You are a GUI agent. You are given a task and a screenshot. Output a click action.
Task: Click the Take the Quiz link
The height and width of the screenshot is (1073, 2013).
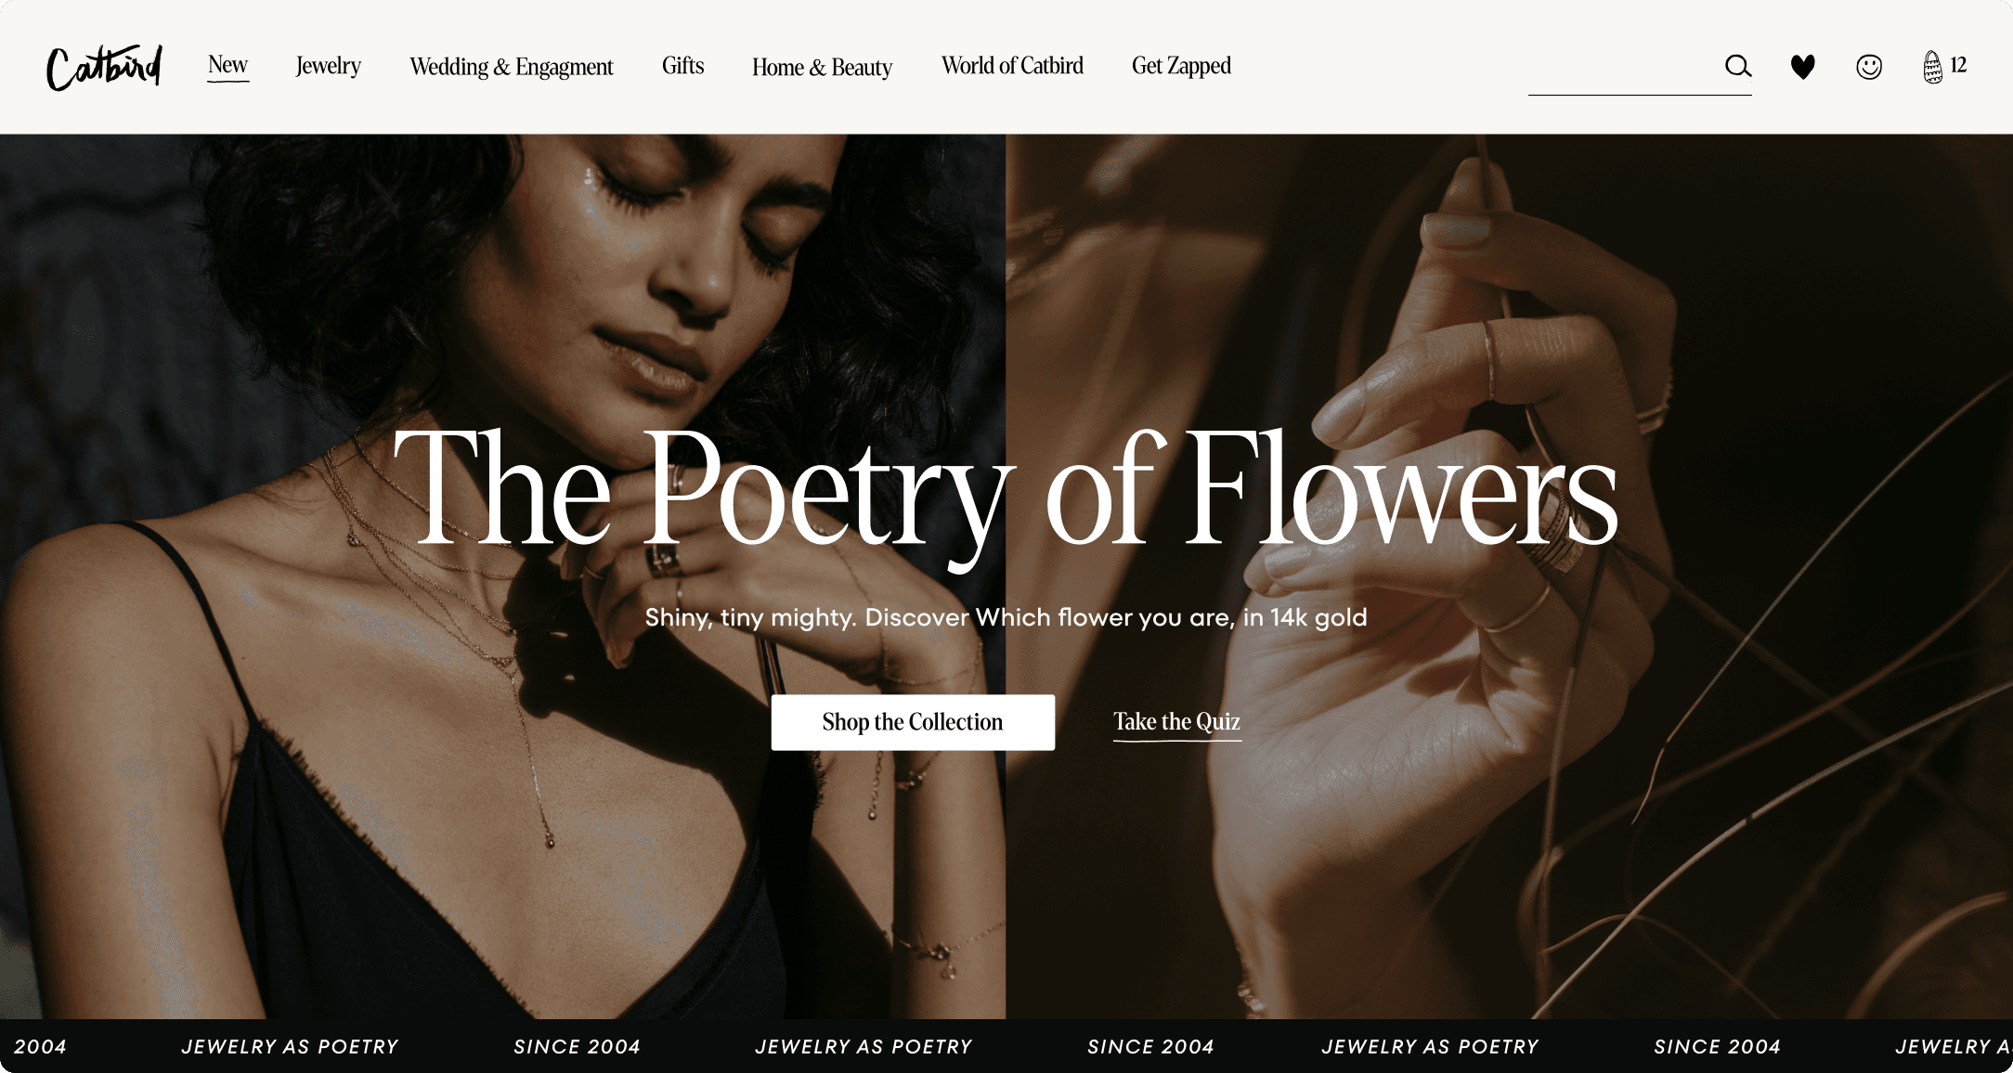pyautogui.click(x=1176, y=721)
